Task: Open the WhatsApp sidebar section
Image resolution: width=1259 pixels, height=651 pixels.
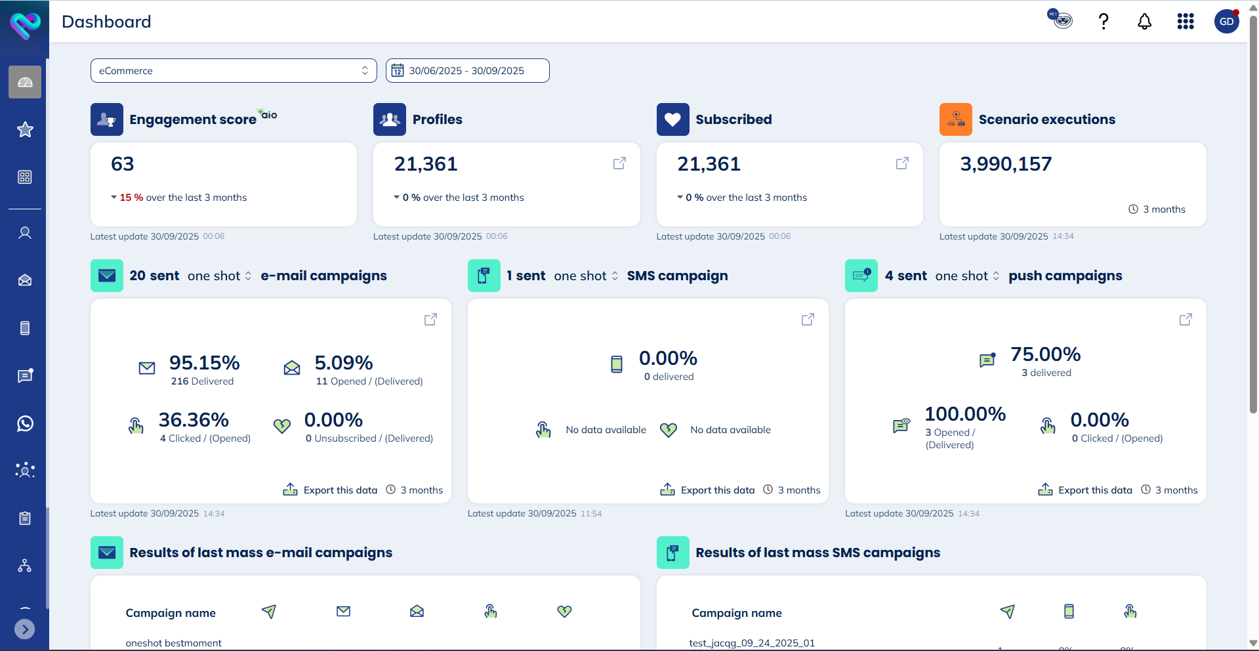Action: [25, 423]
